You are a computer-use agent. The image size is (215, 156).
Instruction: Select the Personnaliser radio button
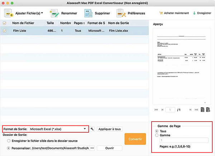pyautogui.click(x=9, y=148)
